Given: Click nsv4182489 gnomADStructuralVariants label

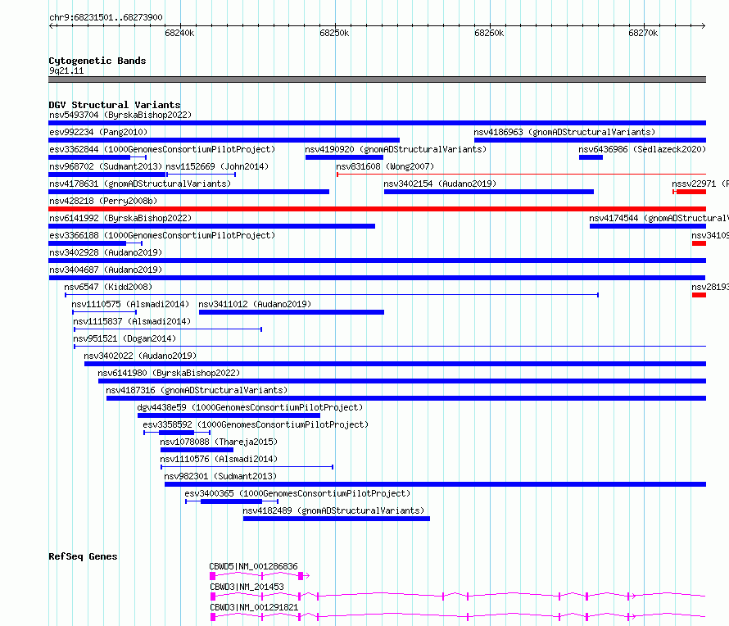Looking at the screenshot, I should coord(333,510).
